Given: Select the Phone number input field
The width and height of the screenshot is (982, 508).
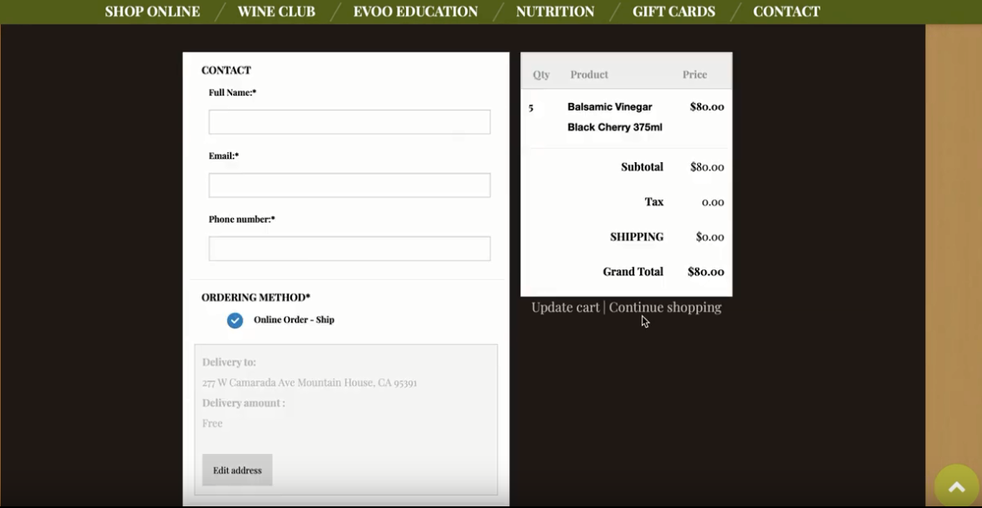Looking at the screenshot, I should pos(350,249).
